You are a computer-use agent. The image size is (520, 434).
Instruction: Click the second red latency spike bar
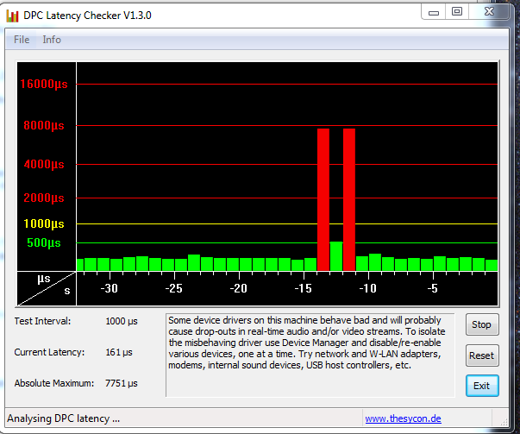click(349, 200)
